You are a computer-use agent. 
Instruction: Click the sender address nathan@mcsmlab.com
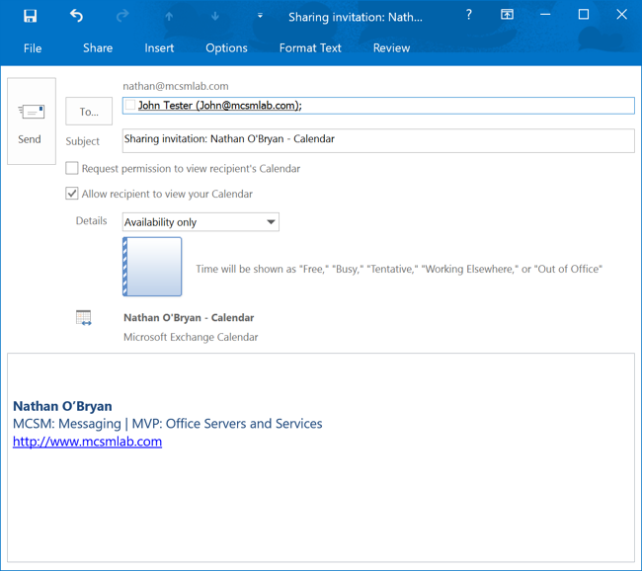[176, 86]
